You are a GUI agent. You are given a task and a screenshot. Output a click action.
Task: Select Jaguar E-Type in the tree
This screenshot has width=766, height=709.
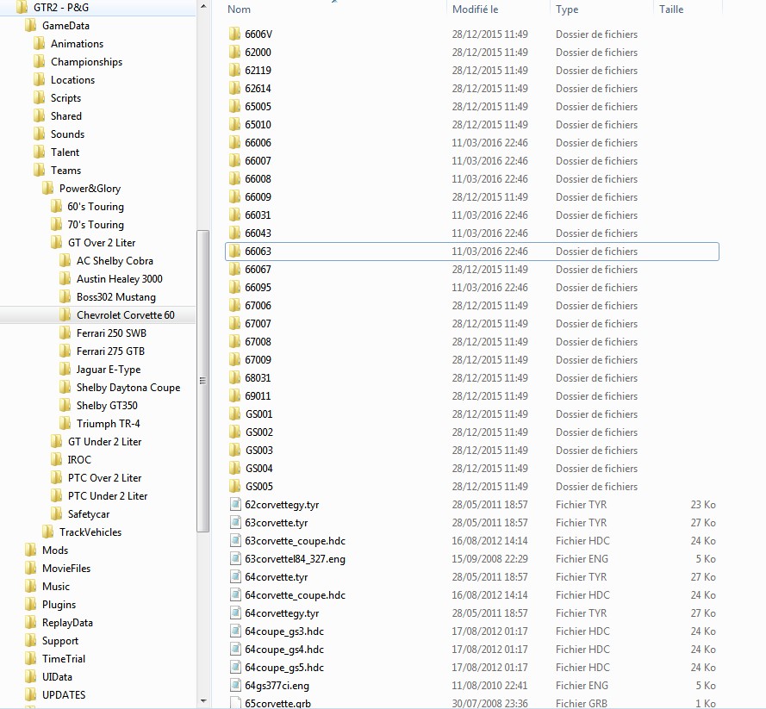pyautogui.click(x=109, y=370)
